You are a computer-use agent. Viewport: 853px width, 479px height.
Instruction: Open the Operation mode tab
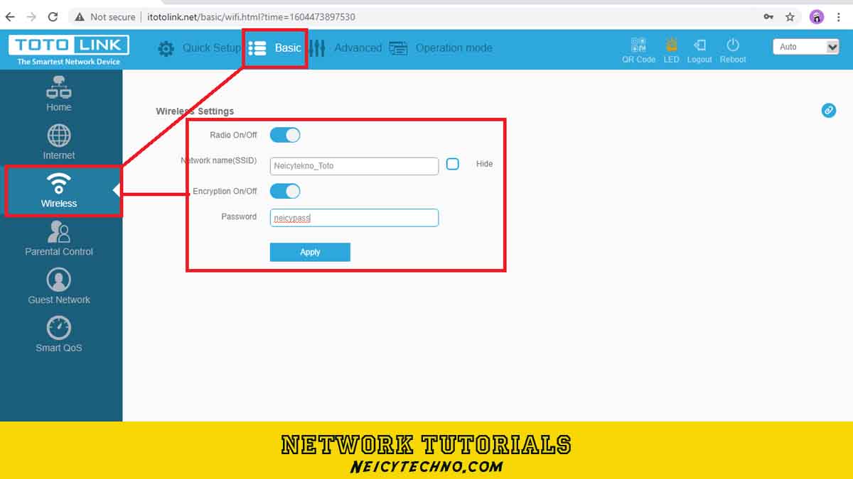pyautogui.click(x=454, y=48)
